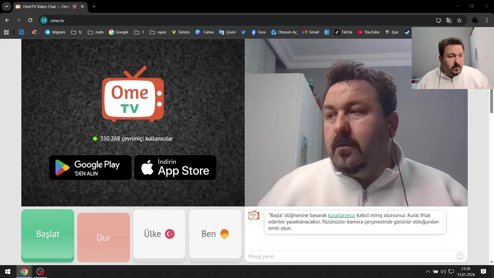
Task: Open the taskbar clock showing 21:26
Action: (465, 272)
